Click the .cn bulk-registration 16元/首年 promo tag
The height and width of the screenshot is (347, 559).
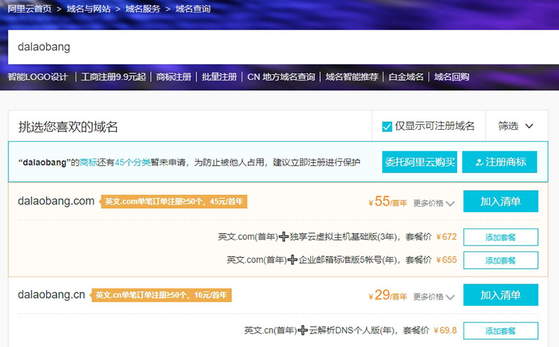pos(161,295)
